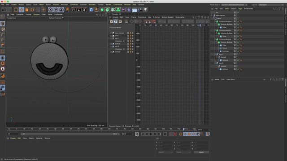Click Object Manager search icon
Image resolution: width=287 pixels, height=161 pixels.
(274, 9)
